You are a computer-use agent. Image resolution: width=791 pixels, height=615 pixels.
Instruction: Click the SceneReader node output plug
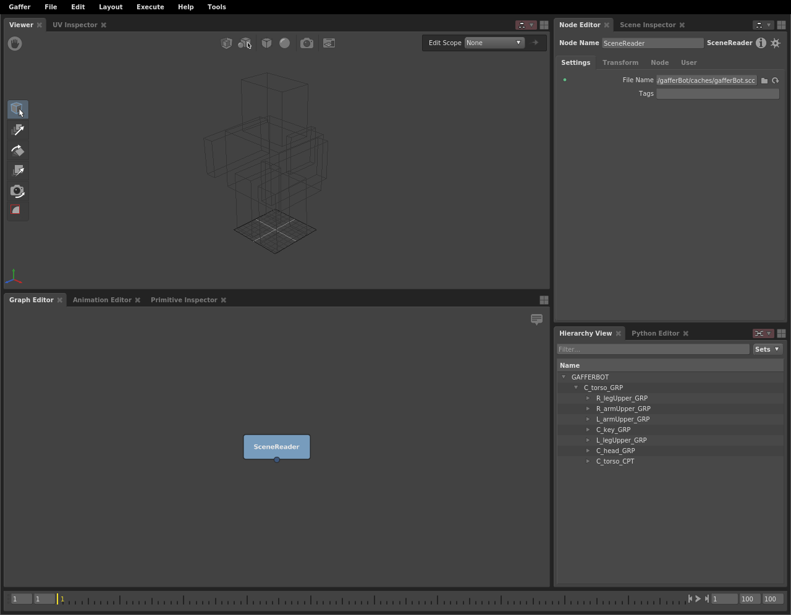tap(277, 460)
